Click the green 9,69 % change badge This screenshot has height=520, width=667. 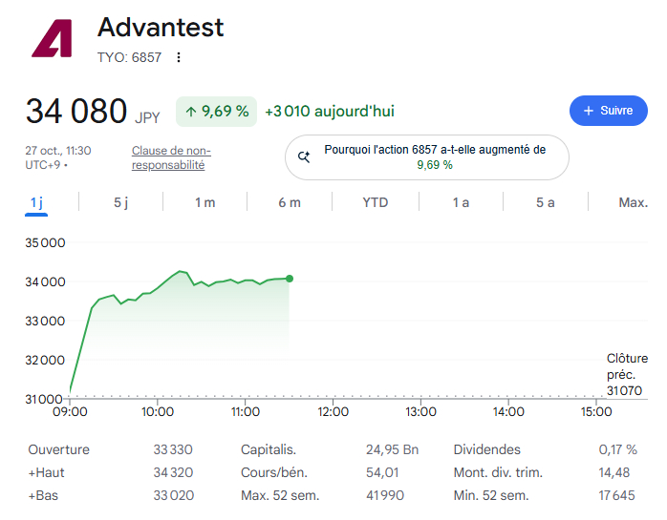(217, 112)
